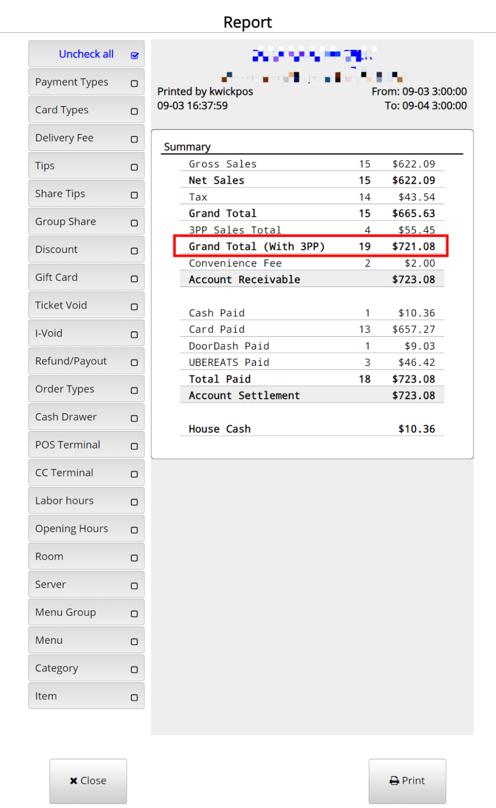The image size is (496, 808).
Task: Check the Item option
Action: click(x=134, y=698)
